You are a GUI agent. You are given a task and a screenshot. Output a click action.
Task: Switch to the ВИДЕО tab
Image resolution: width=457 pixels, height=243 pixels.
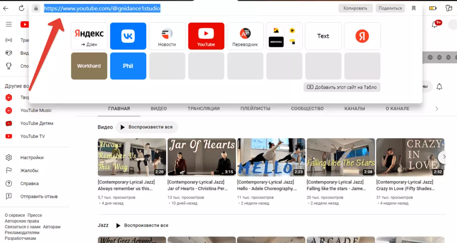(159, 109)
